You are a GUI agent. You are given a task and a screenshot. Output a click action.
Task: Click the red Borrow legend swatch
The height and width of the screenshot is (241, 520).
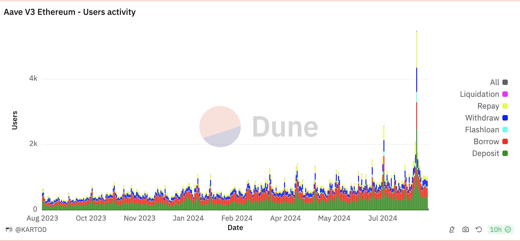tap(505, 142)
